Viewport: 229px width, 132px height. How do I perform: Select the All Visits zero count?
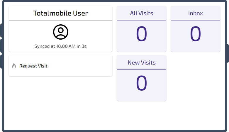click(x=142, y=34)
